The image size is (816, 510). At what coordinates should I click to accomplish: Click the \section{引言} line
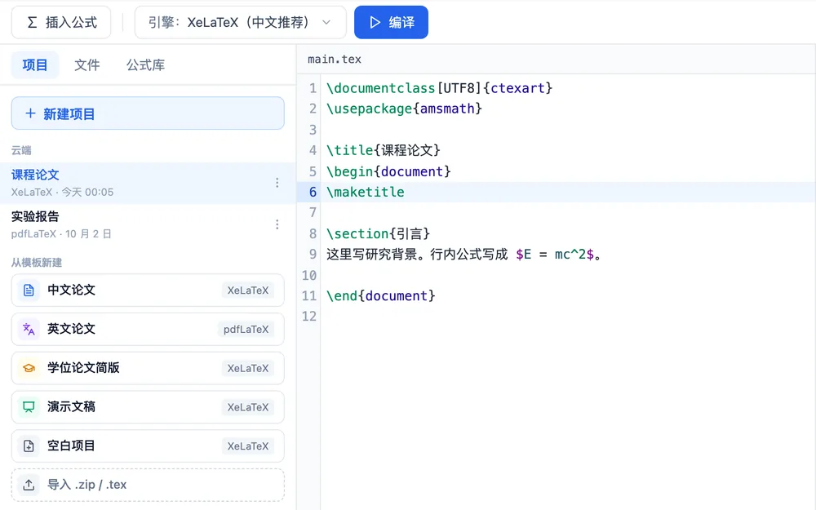coord(378,233)
